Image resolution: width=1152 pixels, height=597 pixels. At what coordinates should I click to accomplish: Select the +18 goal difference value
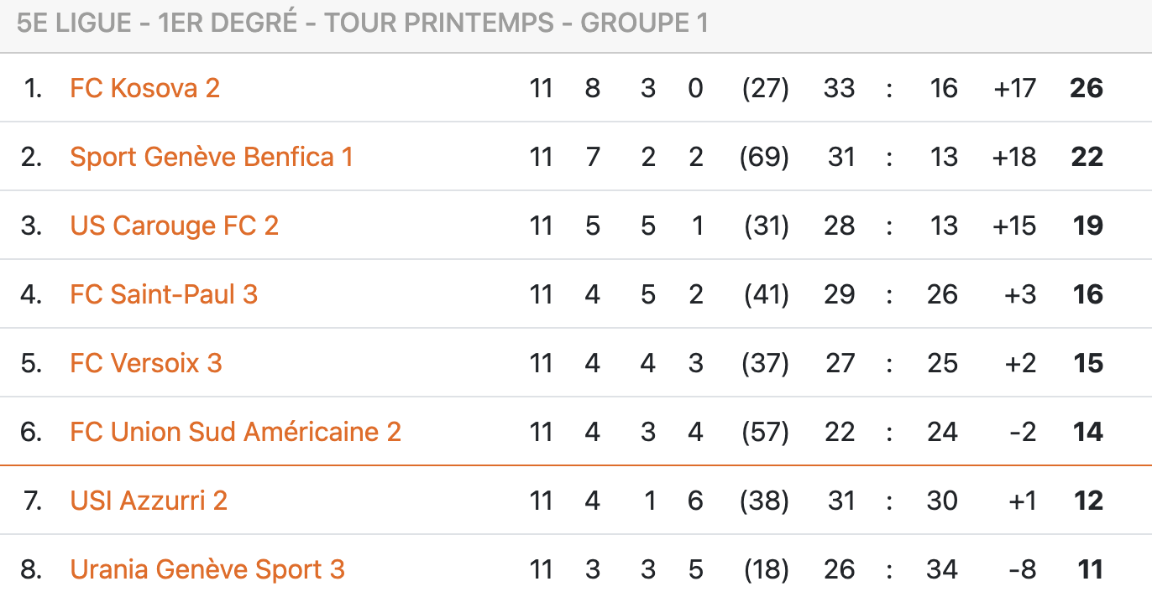(x=1014, y=157)
